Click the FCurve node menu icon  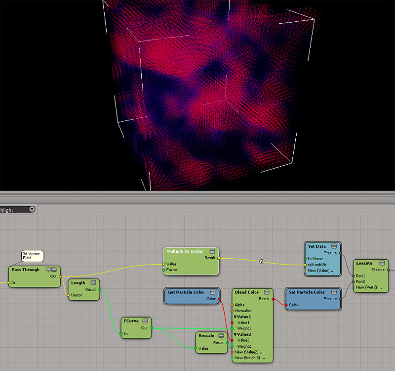[x=144, y=321]
